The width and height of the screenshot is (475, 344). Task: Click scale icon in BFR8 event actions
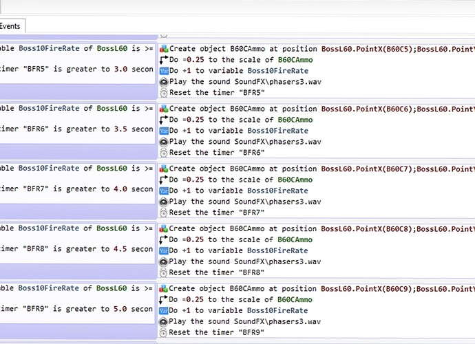point(164,239)
